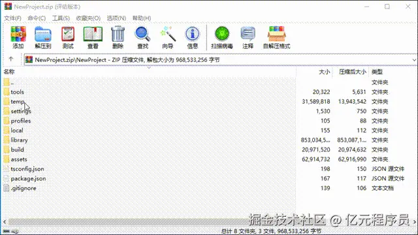Open the 工具(S) menu
The height and width of the screenshot is (235, 418).
[61, 18]
